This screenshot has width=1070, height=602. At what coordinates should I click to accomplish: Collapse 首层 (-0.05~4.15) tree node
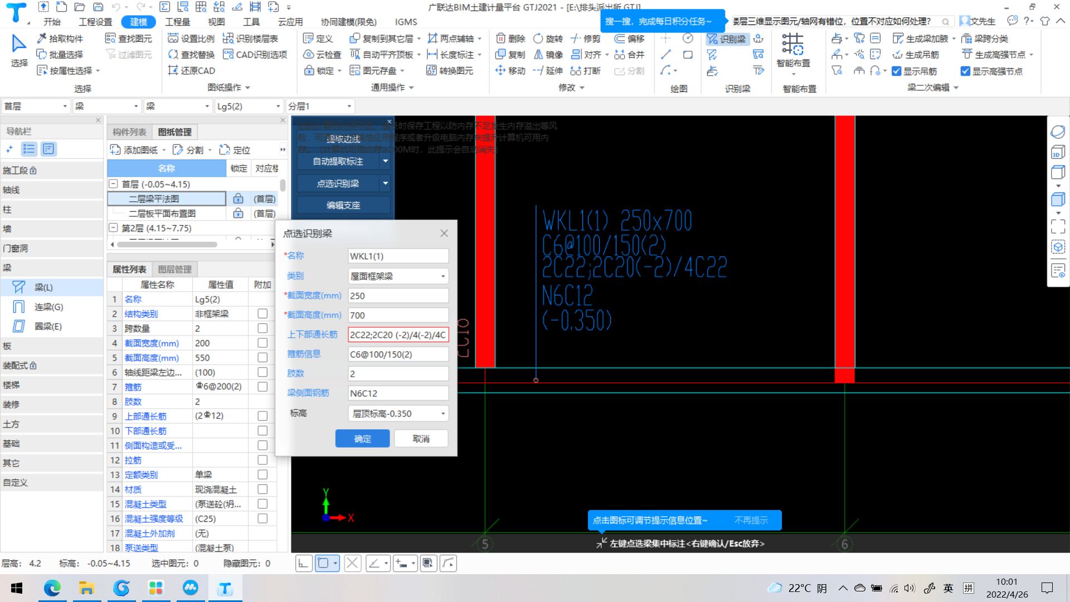point(114,184)
